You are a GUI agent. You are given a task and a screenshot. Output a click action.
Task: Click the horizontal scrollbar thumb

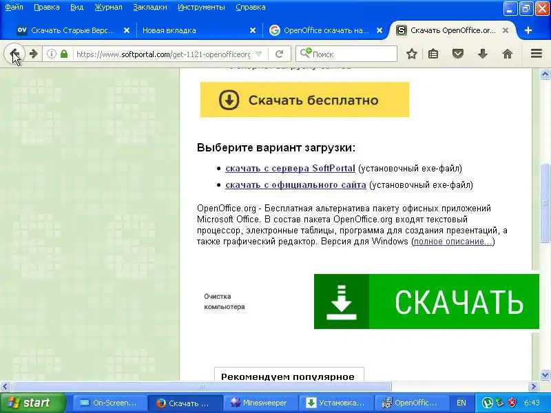tap(201, 387)
